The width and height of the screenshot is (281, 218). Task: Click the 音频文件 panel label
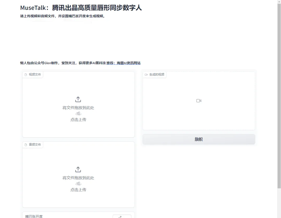33,145
